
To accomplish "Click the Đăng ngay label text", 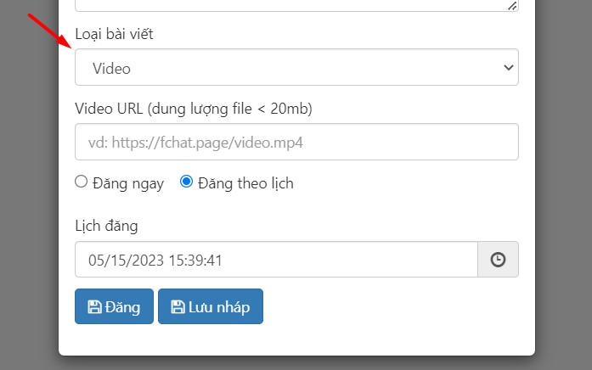I will pyautogui.click(x=127, y=183).
